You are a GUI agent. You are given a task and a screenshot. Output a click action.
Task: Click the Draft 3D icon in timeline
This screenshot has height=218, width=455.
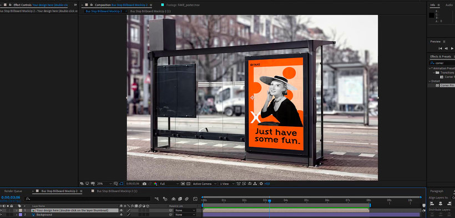[165, 199]
